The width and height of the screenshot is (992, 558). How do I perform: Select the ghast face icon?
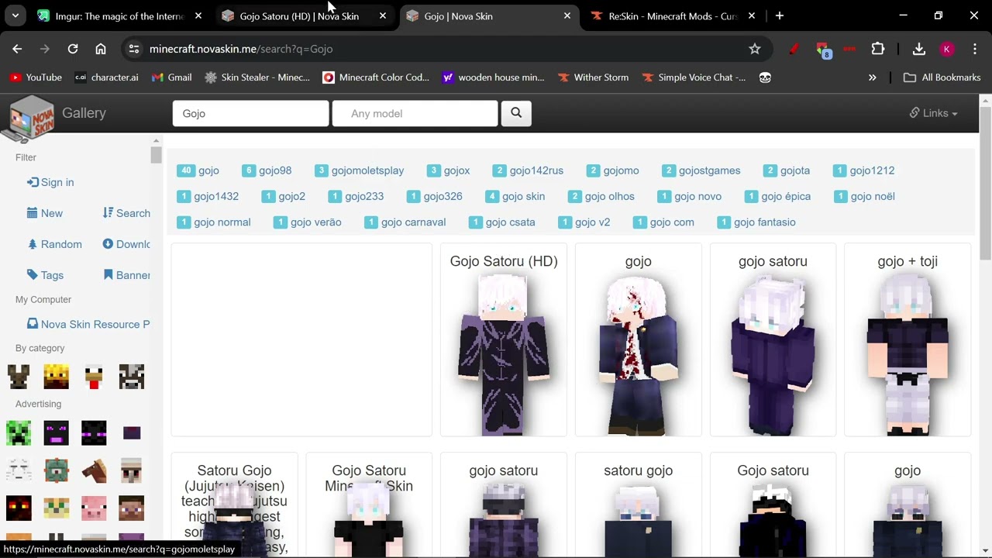(x=19, y=470)
